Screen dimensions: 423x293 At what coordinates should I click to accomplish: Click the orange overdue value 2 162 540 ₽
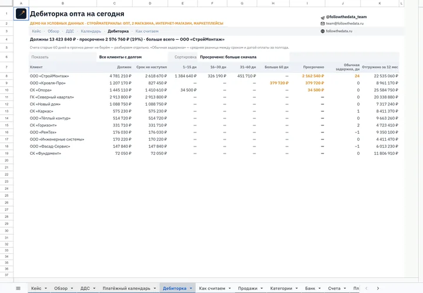(307, 76)
